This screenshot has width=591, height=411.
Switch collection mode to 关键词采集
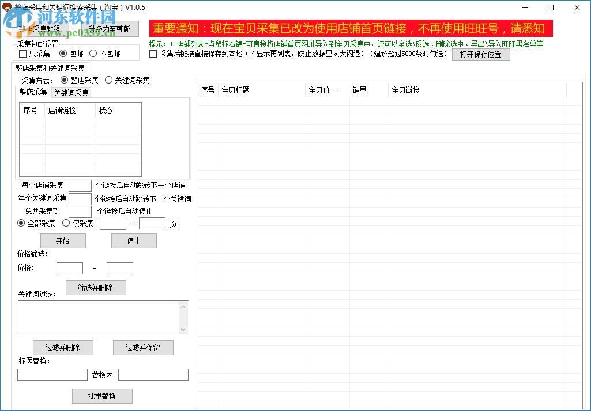(x=108, y=80)
